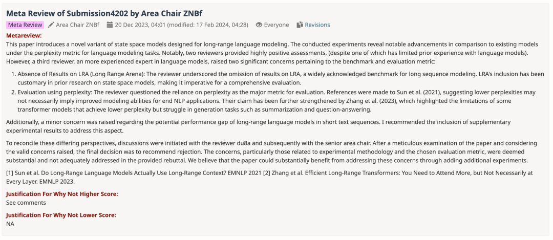Click the Absence of Results on LRA item
This screenshot has width=553, height=240.
coord(276,78)
